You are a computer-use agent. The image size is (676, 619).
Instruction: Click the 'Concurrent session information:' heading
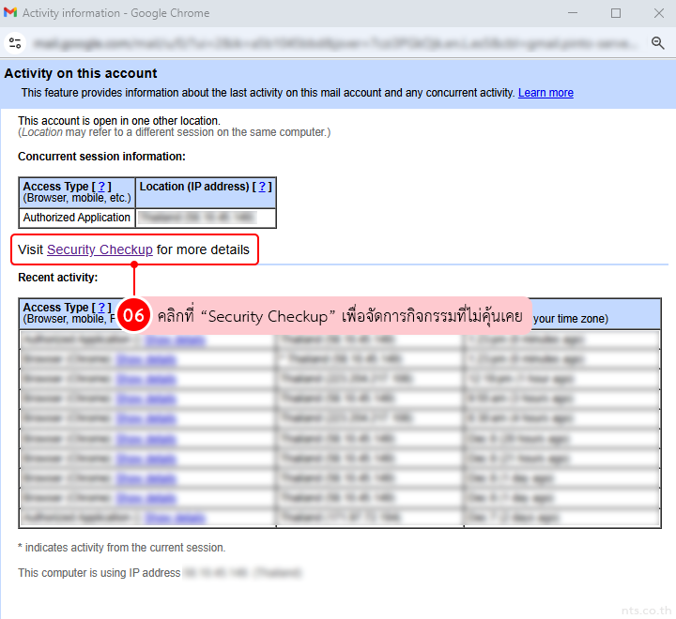pyautogui.click(x=101, y=157)
